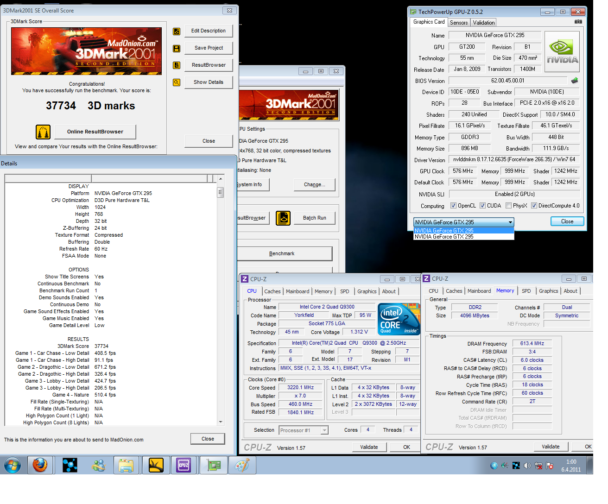Screen dimensions: 608x504
Task: Click the 37734 3D marks score text
Action: tap(90, 106)
